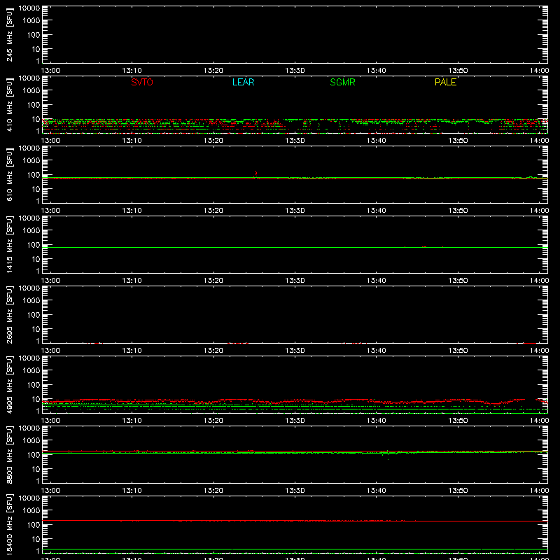560x560 pixels.
Task: Click 13:50 time label under 1415 MHz plot
Action: point(458,281)
